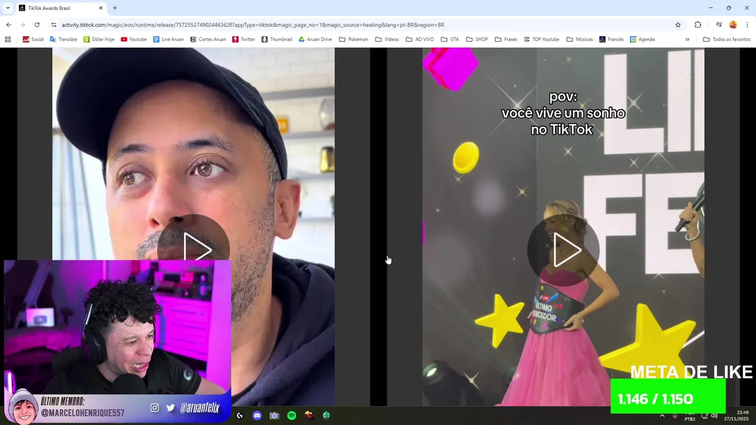The width and height of the screenshot is (756, 425).
Task: Expand the GTA bookmarks folder
Action: (x=449, y=40)
